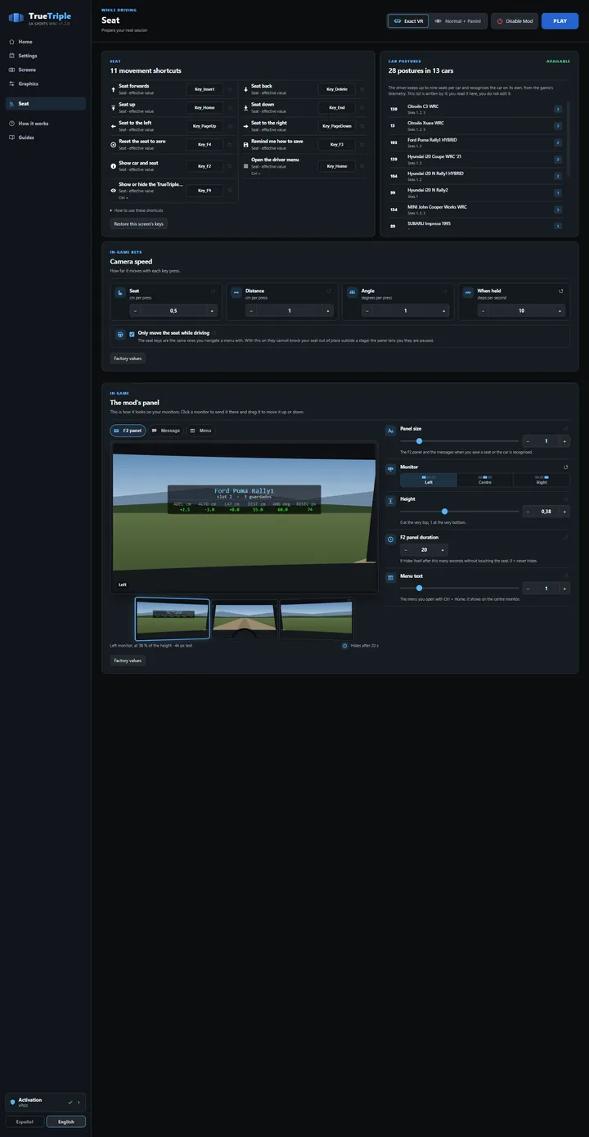This screenshot has height=1137, width=589.
Task: Select Hyundai i20 N Rally2 row
Action: pos(475,192)
